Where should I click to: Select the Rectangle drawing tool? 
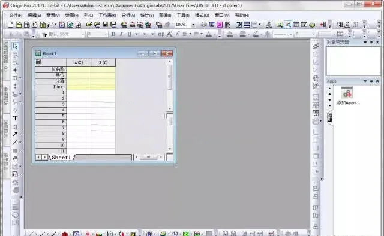pyautogui.click(x=14, y=150)
